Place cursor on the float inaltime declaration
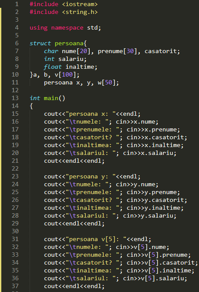This screenshot has height=292, width=199. pos(71,67)
